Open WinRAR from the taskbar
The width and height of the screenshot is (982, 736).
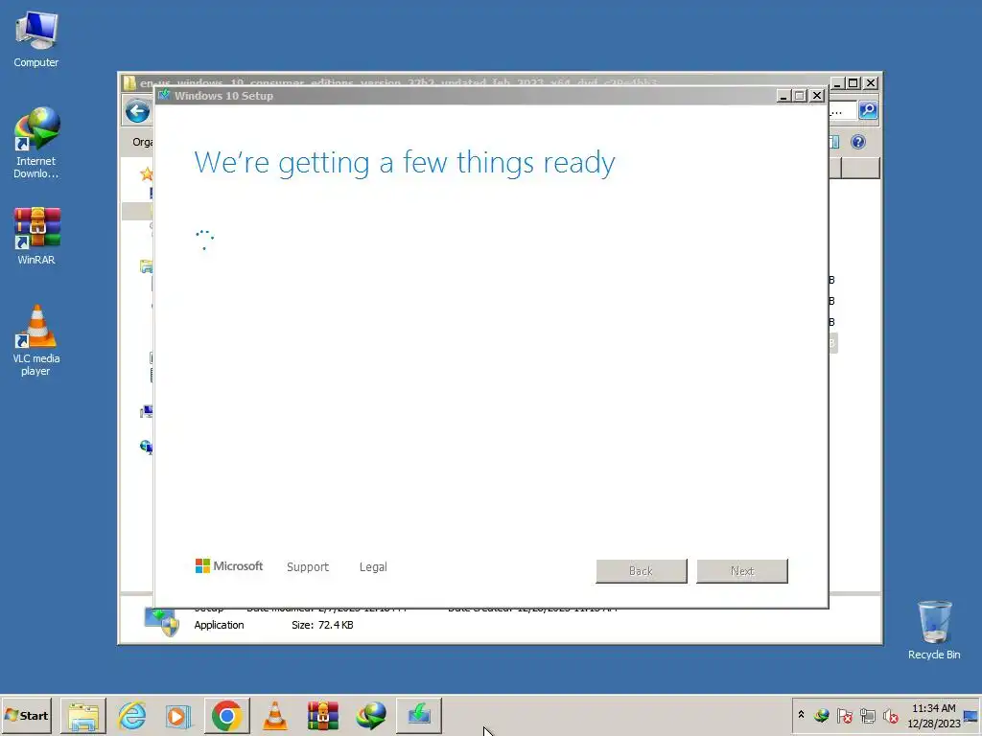pos(322,715)
